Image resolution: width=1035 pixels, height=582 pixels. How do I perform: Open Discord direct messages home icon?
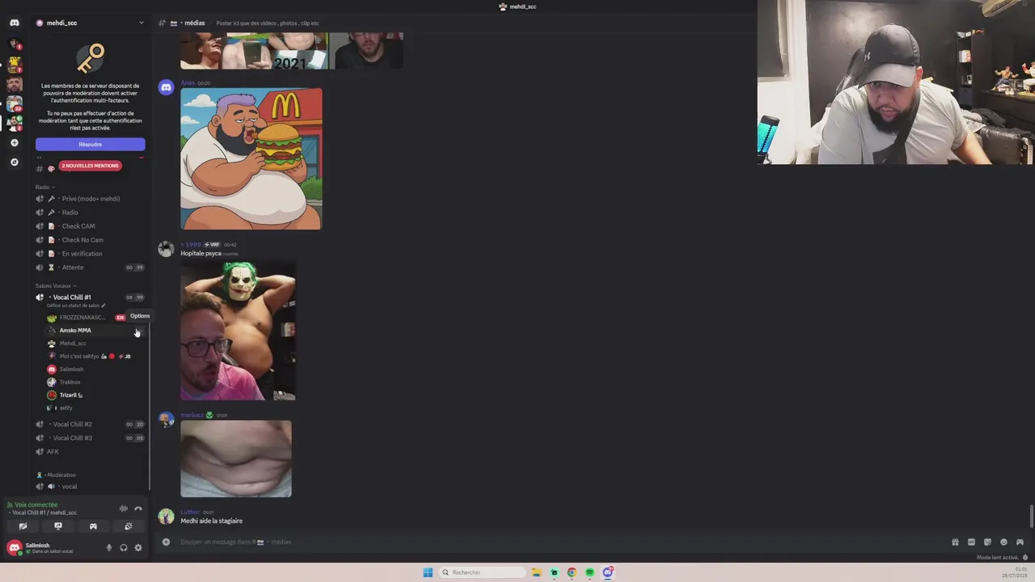pyautogui.click(x=14, y=23)
